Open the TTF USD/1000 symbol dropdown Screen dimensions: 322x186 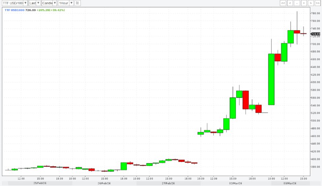pos(25,3)
